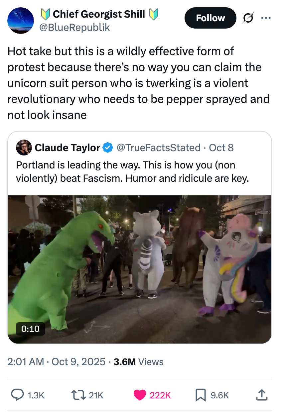Open quoted tweet's Oct 8 date

click(x=221, y=148)
